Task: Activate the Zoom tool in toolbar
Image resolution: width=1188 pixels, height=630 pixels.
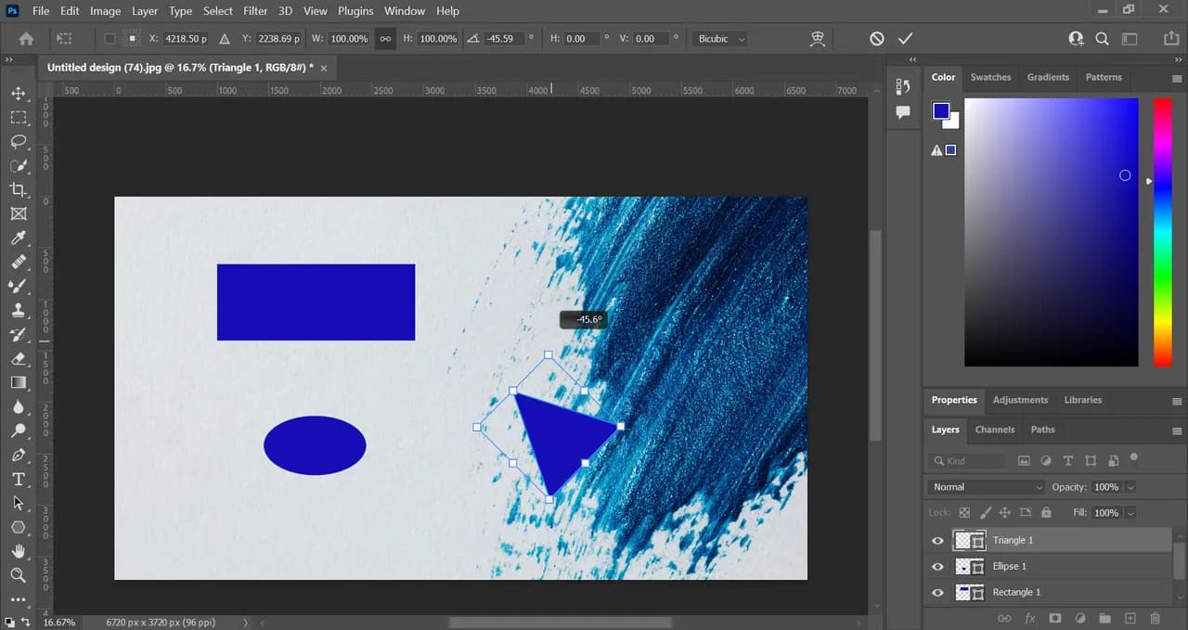Action: (x=18, y=575)
